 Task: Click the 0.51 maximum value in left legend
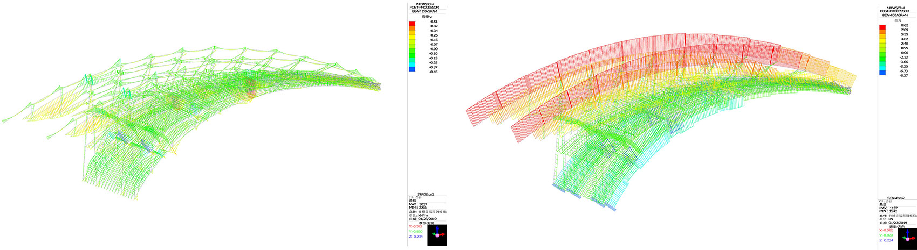[434, 22]
